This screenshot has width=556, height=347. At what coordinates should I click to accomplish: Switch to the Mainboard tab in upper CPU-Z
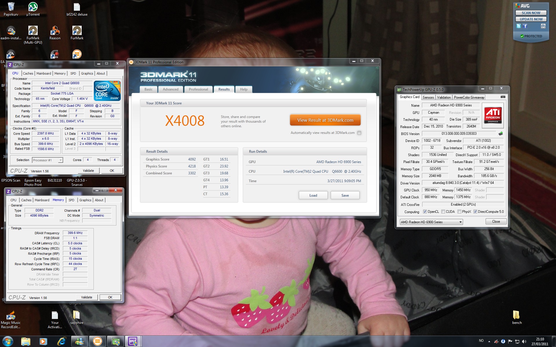[x=44, y=73]
